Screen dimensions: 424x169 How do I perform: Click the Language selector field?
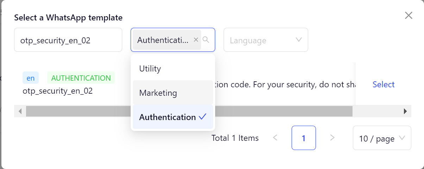pos(261,40)
